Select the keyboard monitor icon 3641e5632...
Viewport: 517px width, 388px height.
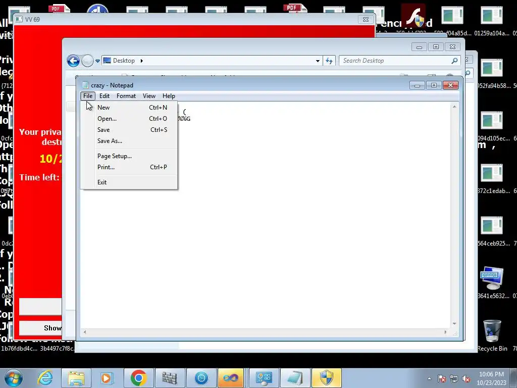492,283
